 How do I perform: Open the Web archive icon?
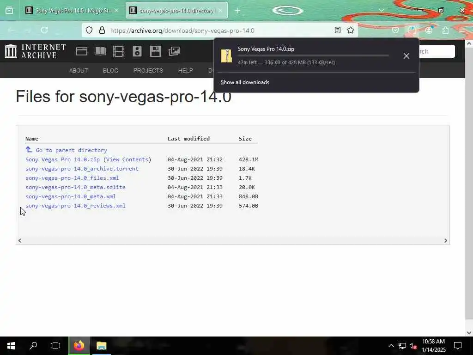(x=82, y=51)
